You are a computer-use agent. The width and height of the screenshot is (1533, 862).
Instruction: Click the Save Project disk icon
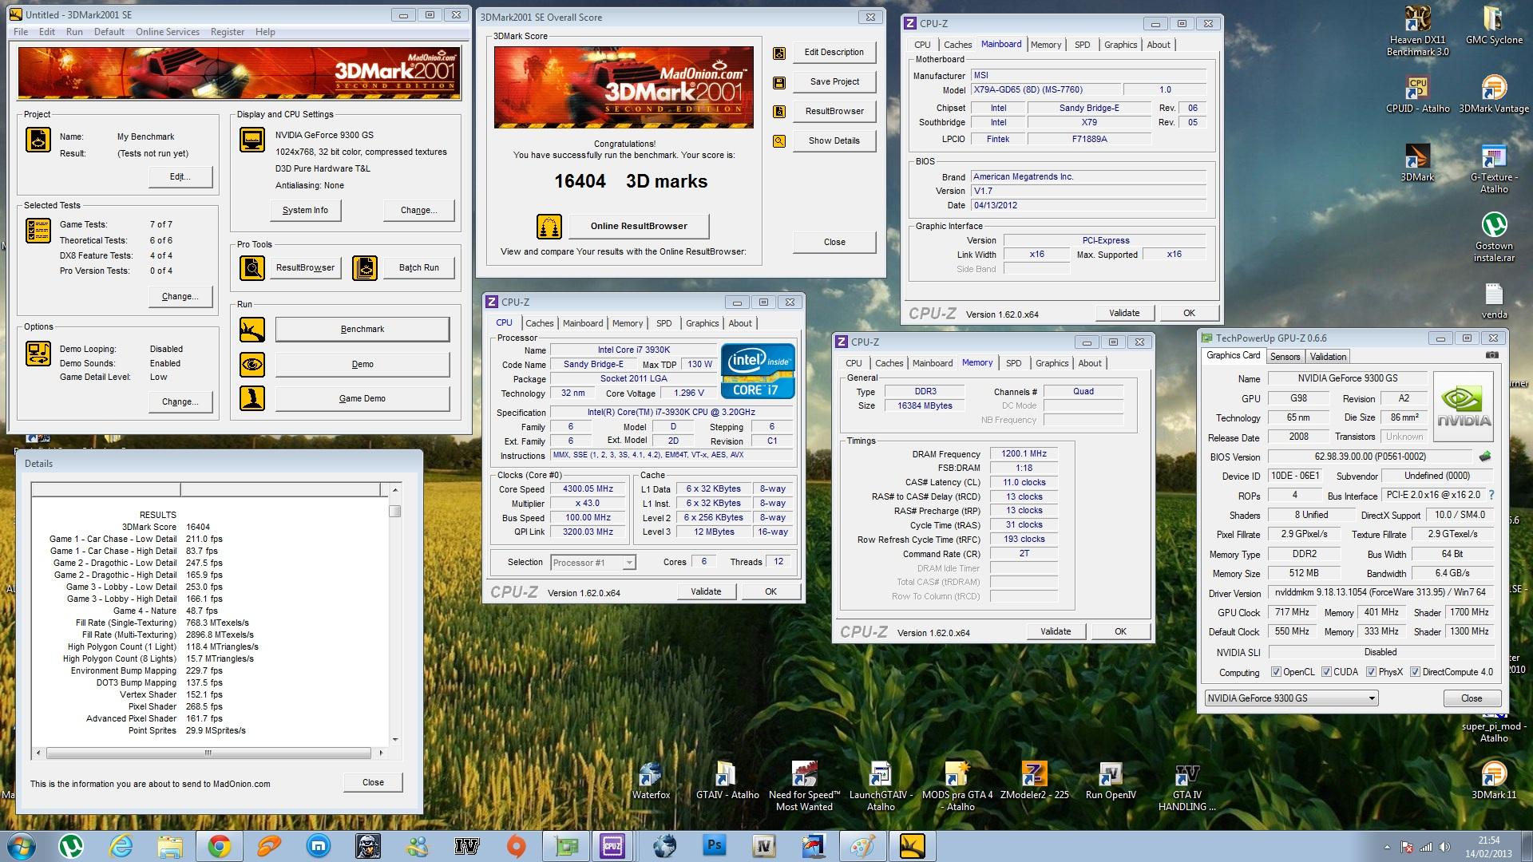click(779, 82)
